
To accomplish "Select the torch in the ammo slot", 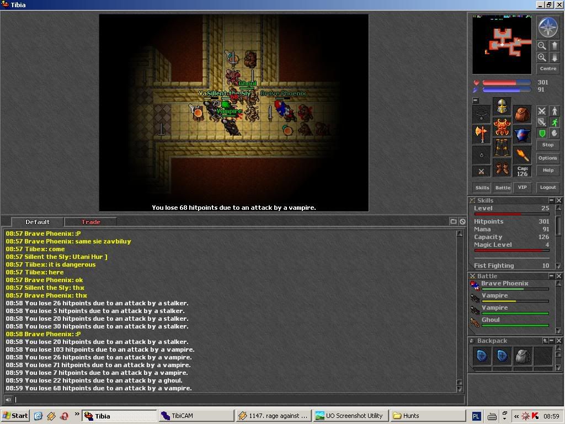I will click(522, 155).
